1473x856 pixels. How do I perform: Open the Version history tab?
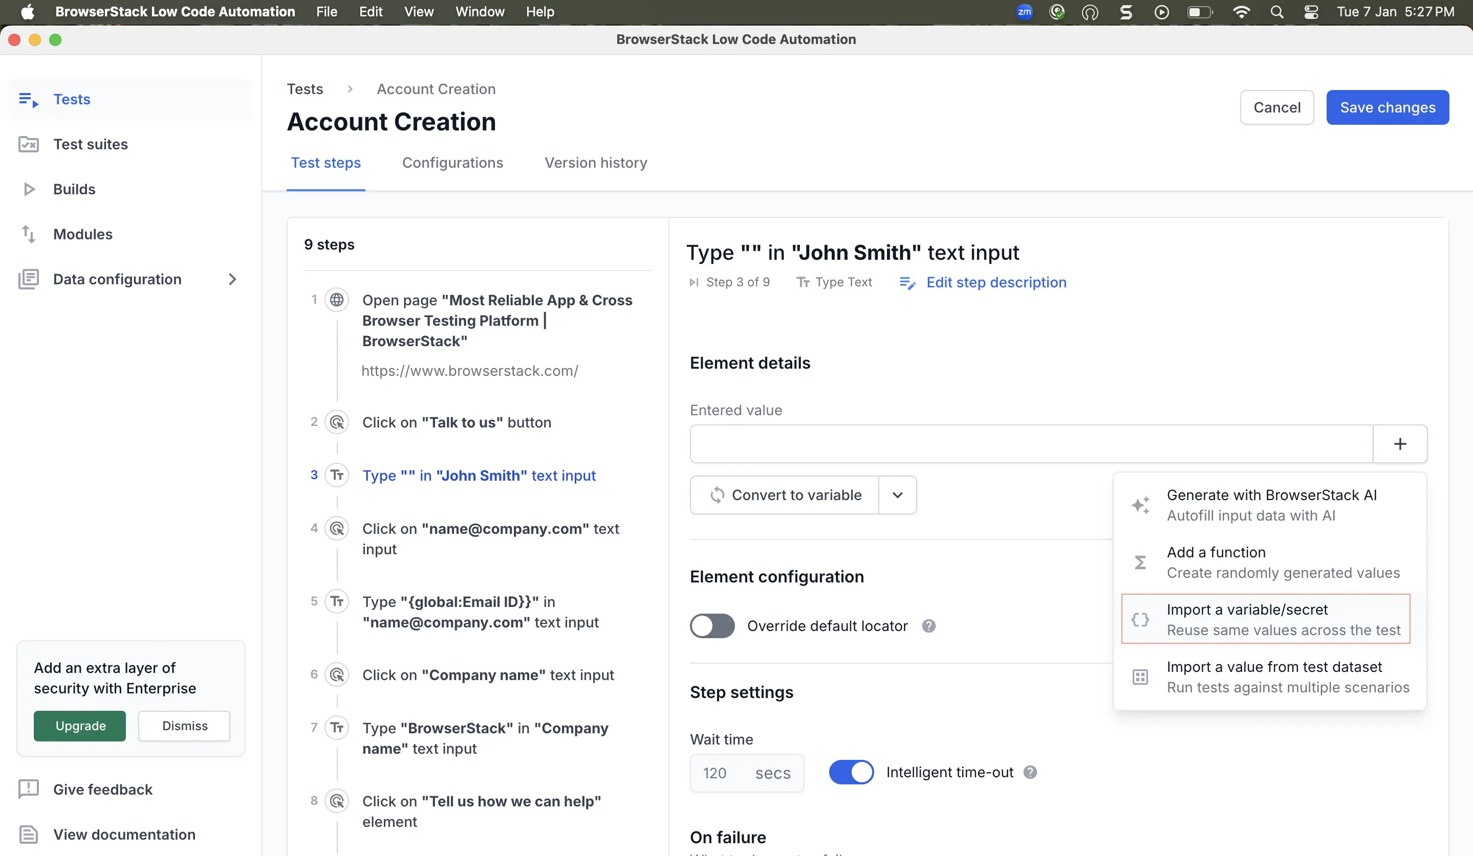[596, 163]
